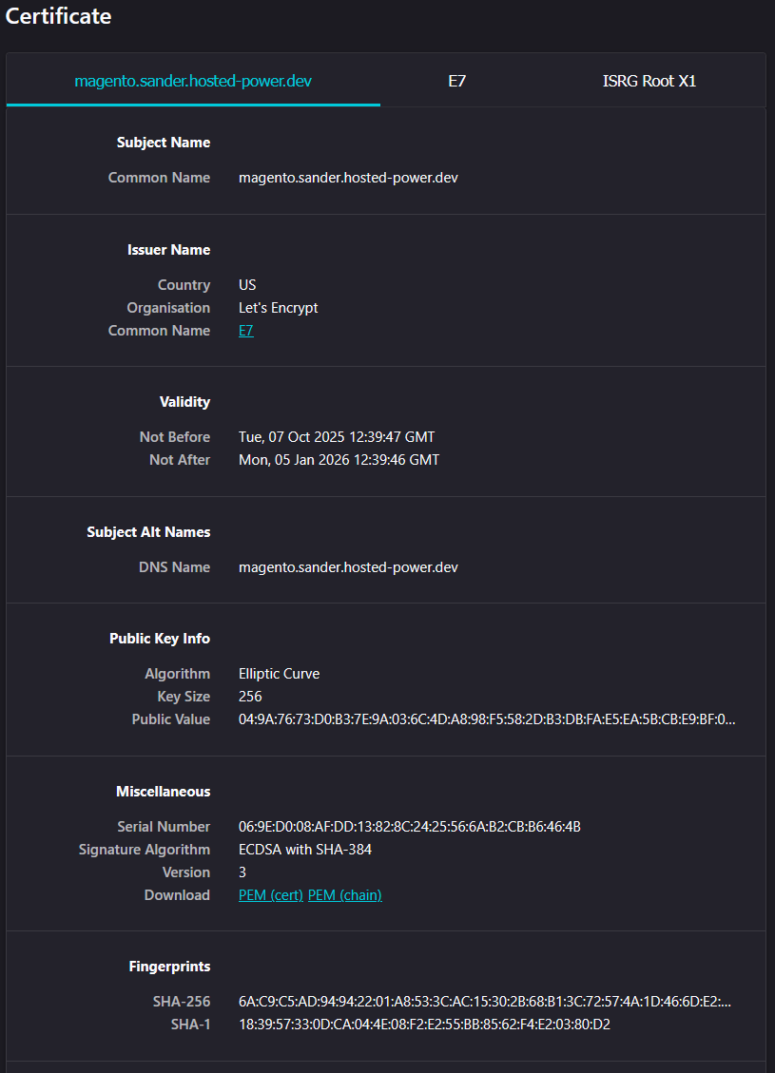This screenshot has width=775, height=1073.
Task: Download the certificate via PEM (cert) link
Action: tap(270, 894)
